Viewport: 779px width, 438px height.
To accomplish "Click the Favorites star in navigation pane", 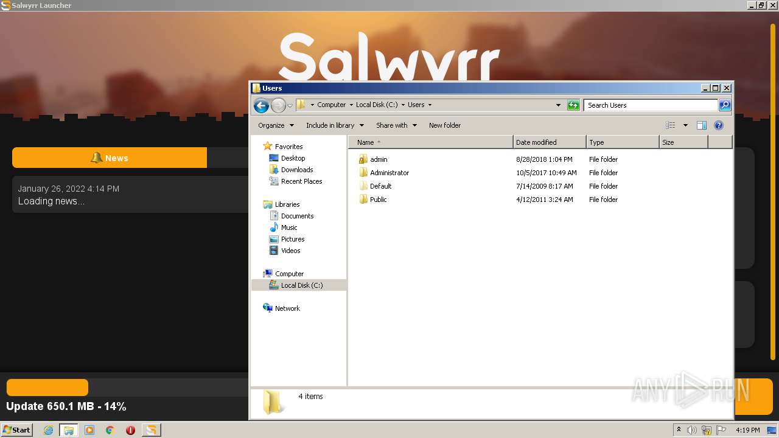I will click(268, 146).
